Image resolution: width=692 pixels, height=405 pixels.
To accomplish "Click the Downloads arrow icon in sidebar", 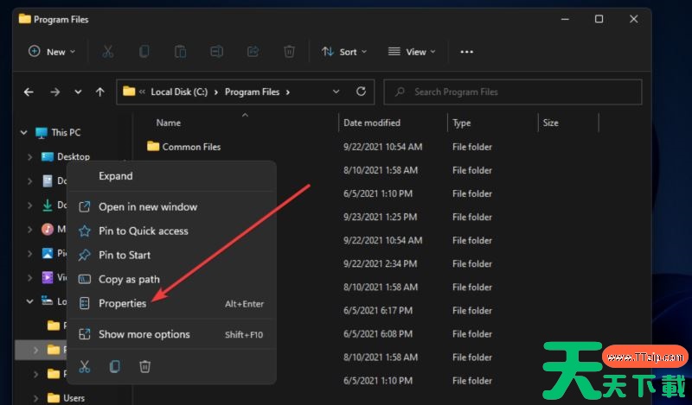I will click(48, 206).
